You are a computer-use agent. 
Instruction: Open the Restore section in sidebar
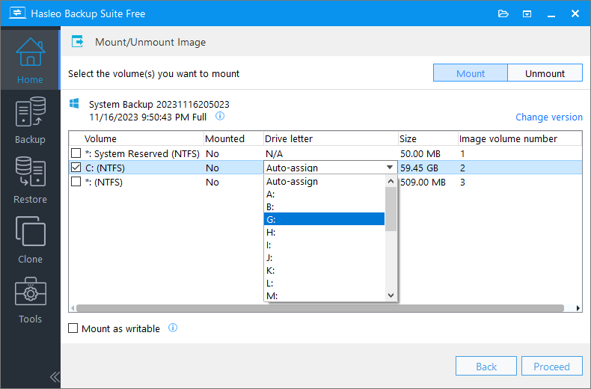click(x=30, y=180)
